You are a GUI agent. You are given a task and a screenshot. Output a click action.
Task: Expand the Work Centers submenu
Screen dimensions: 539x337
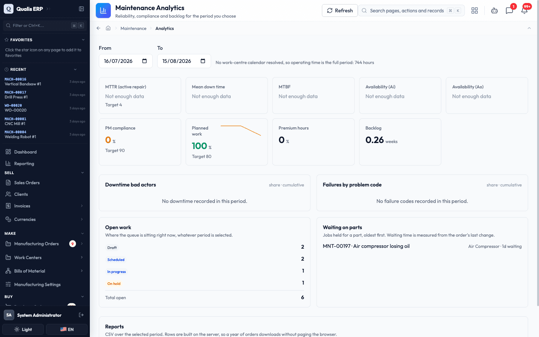(x=82, y=258)
